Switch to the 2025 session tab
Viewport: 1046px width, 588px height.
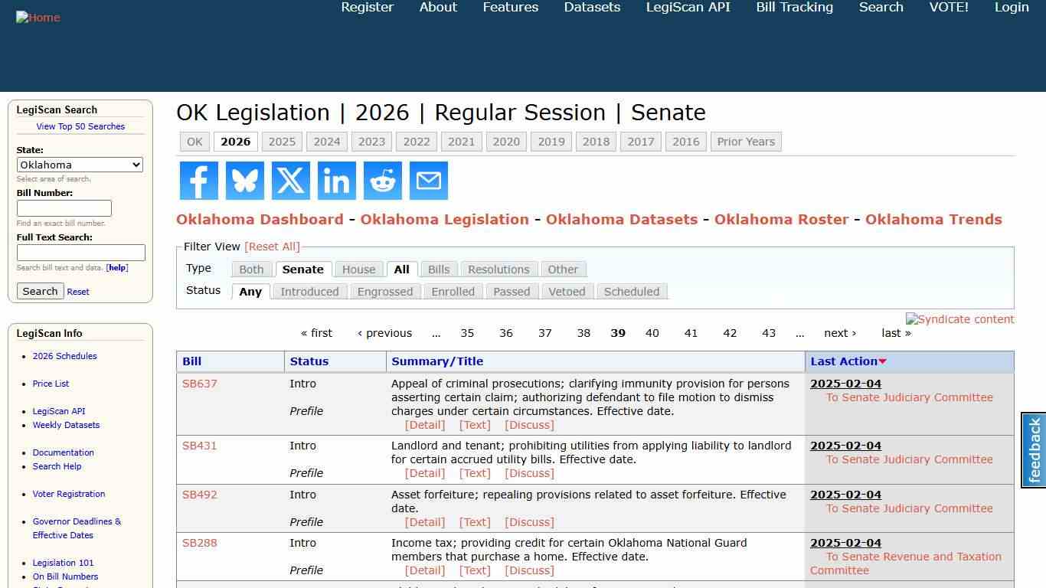[282, 142]
